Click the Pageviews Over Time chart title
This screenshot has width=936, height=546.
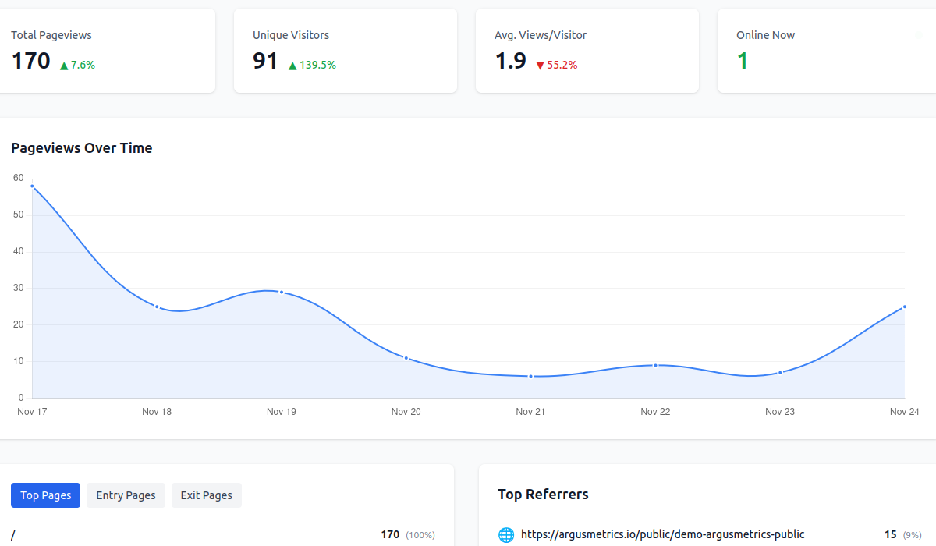tap(82, 147)
